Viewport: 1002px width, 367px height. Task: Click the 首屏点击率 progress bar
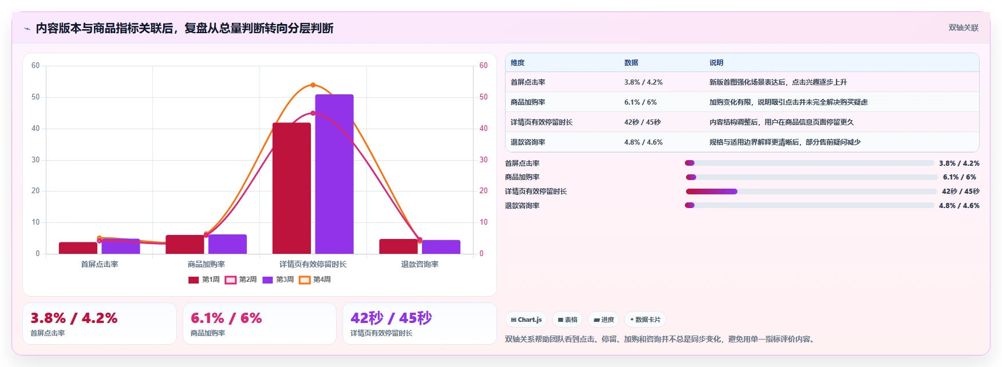click(x=810, y=163)
